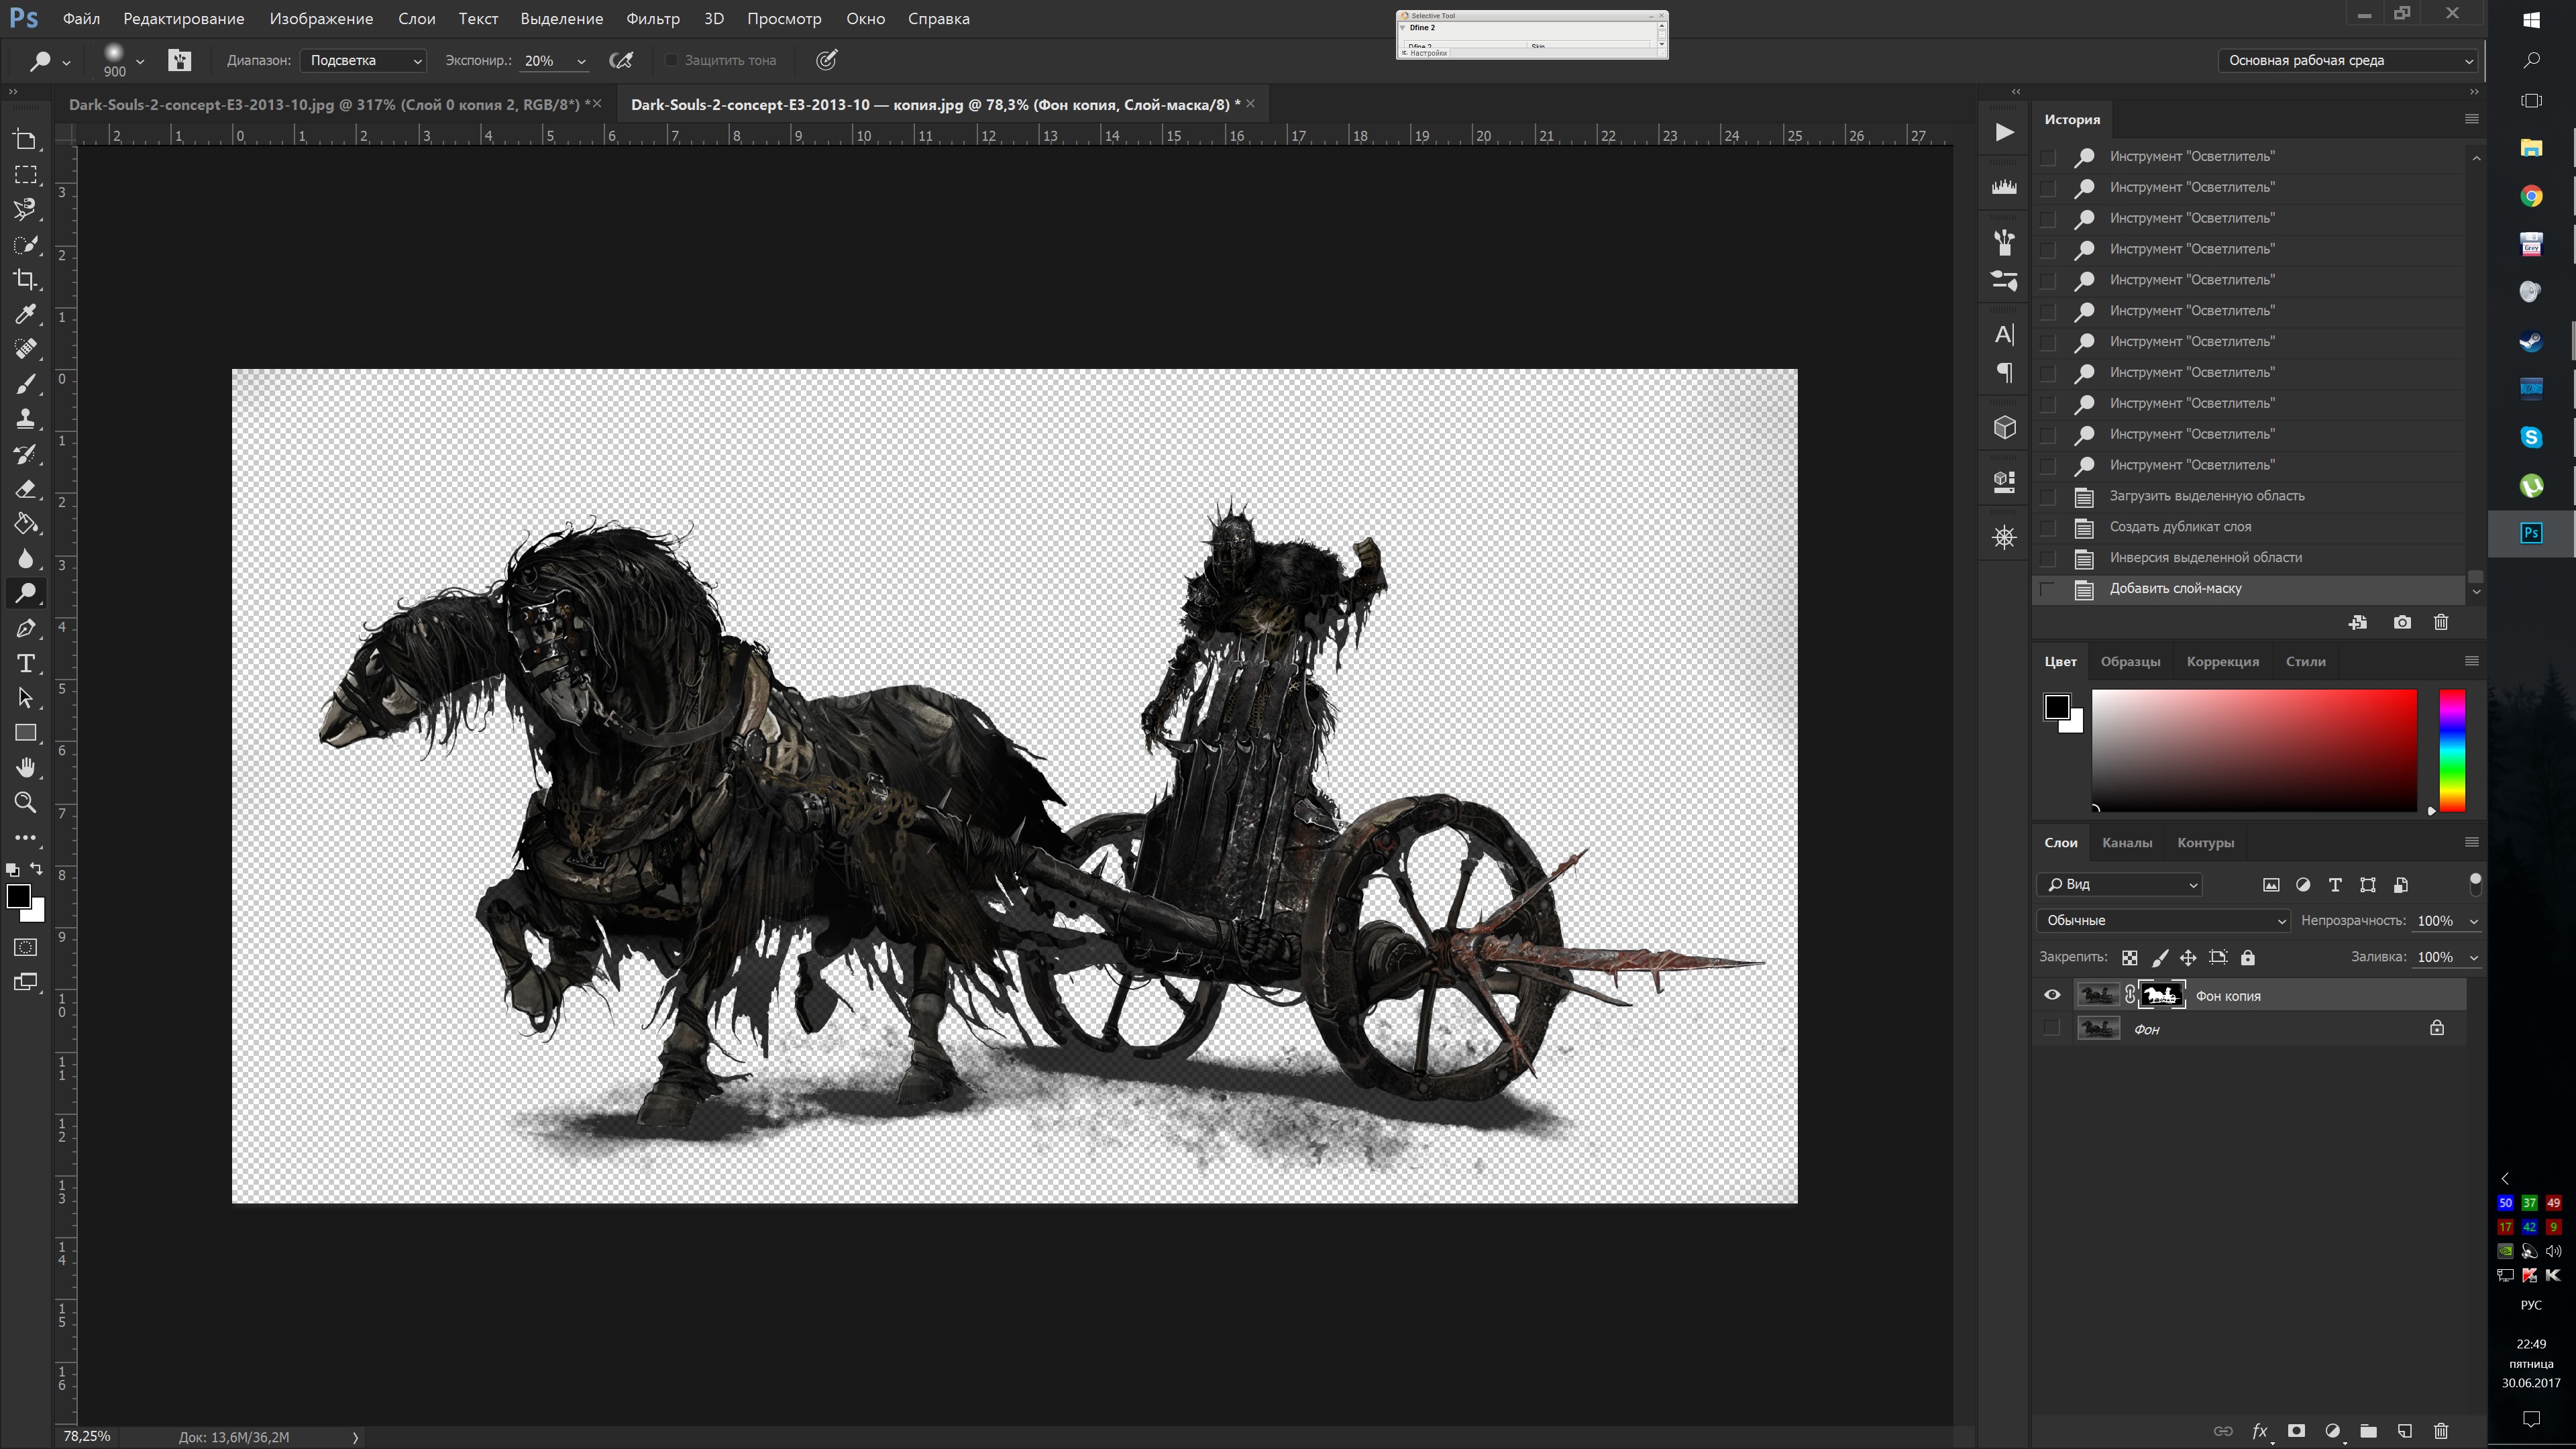The image size is (2576, 1449).
Task: Open the blend mode dropdown Обычные
Action: [2163, 921]
